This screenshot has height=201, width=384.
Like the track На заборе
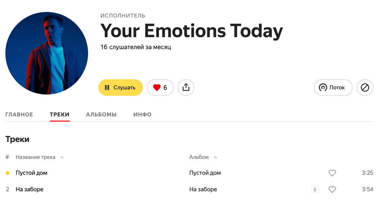click(332, 190)
